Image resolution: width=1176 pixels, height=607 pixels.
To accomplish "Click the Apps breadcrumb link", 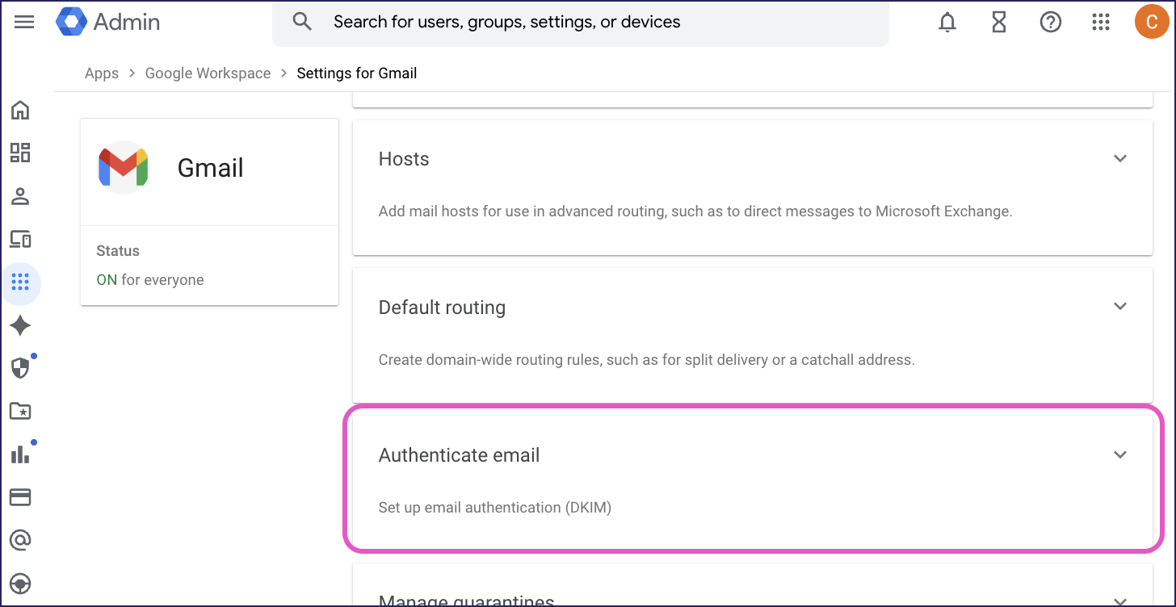I will (102, 73).
